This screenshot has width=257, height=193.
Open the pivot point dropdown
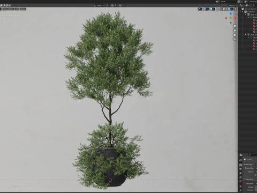click(x=108, y=5)
